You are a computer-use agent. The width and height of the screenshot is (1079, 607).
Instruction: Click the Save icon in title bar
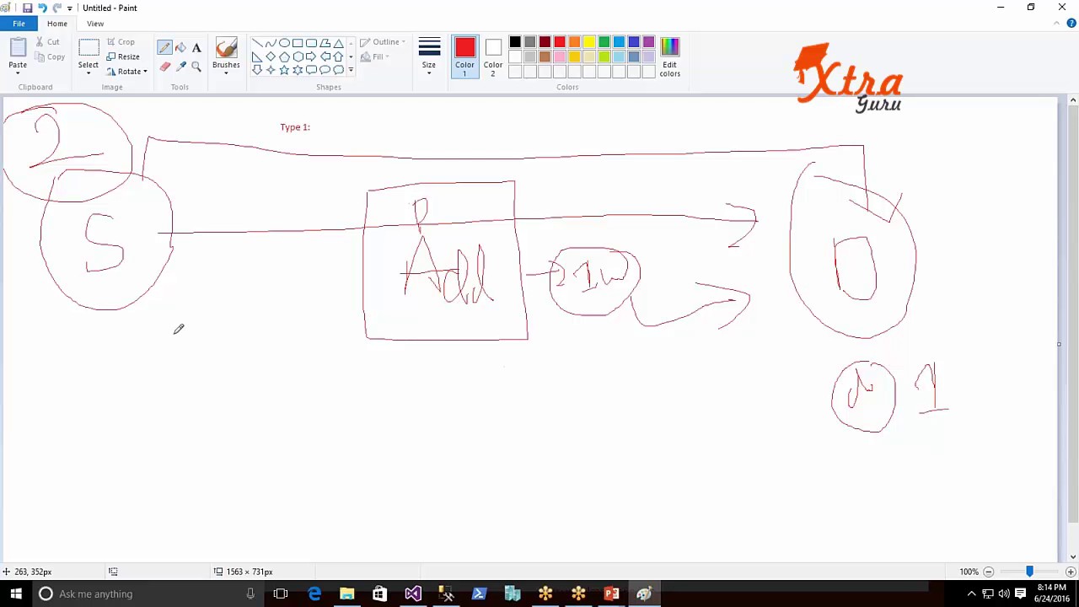[27, 8]
